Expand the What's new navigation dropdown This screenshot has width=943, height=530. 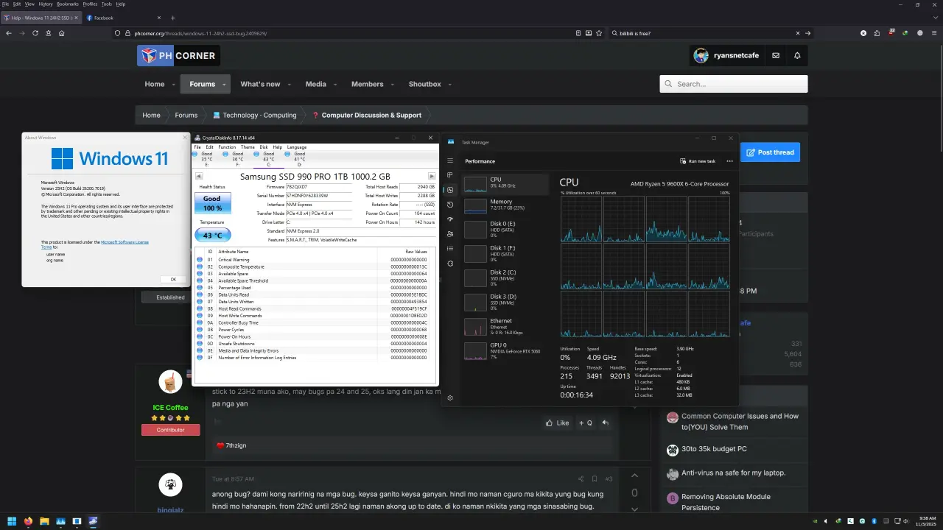pos(289,85)
